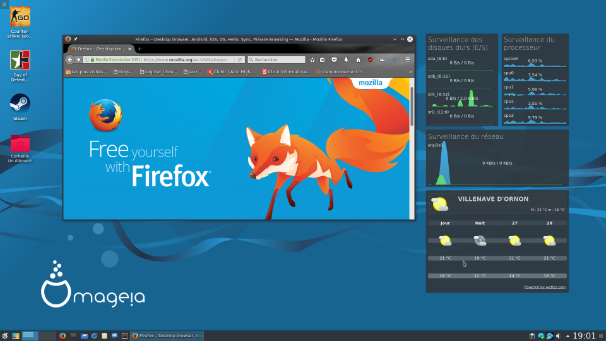Screen dimensions: 606x341
Task: Open Firefox downloads arrow
Action: pyautogui.click(x=347, y=59)
